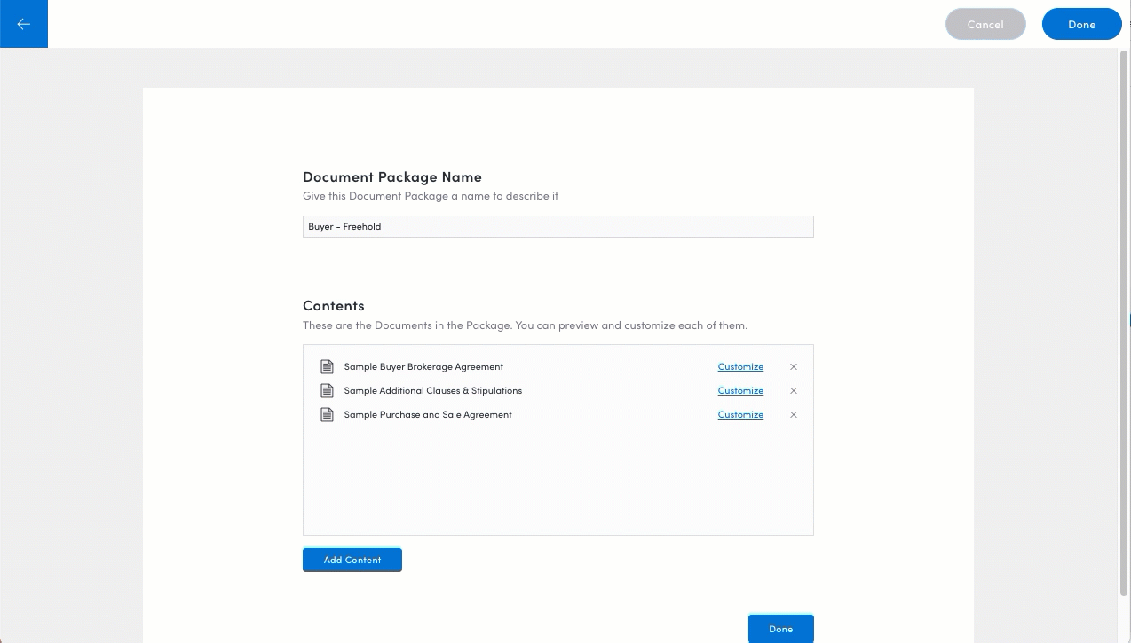This screenshot has height=643, width=1131.
Task: Remove Sample Additional Clauses & Stipulations document
Action: coord(794,390)
